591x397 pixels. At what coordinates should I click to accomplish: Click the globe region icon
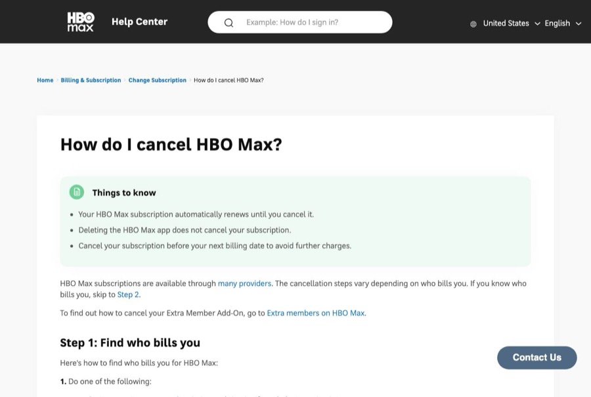click(473, 24)
